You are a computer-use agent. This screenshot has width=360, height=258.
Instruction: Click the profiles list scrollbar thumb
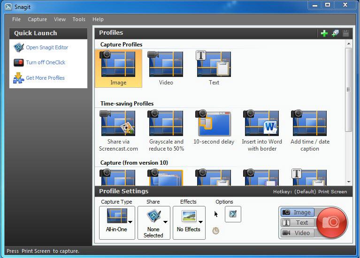point(349,90)
